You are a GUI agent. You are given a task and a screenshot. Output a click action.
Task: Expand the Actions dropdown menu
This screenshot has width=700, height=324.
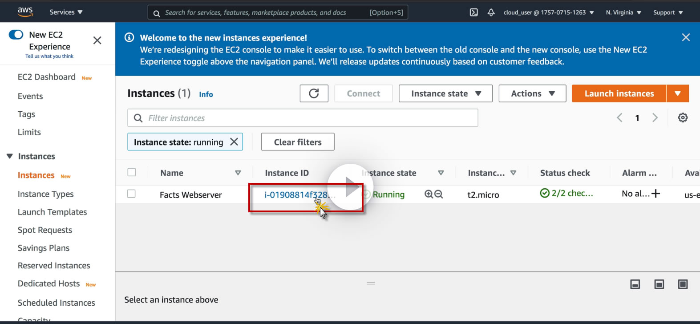(x=532, y=93)
